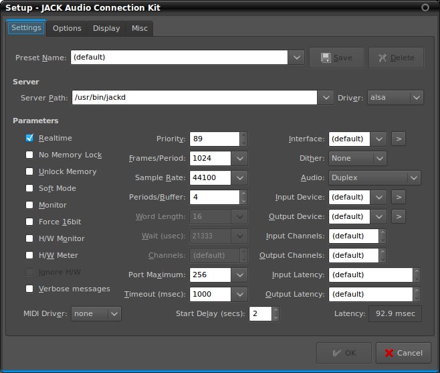The image size is (440, 373).
Task: Click the Input Channels field
Action: pyautogui.click(x=354, y=236)
